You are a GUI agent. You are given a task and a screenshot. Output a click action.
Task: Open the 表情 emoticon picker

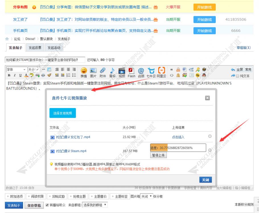pos(84,73)
